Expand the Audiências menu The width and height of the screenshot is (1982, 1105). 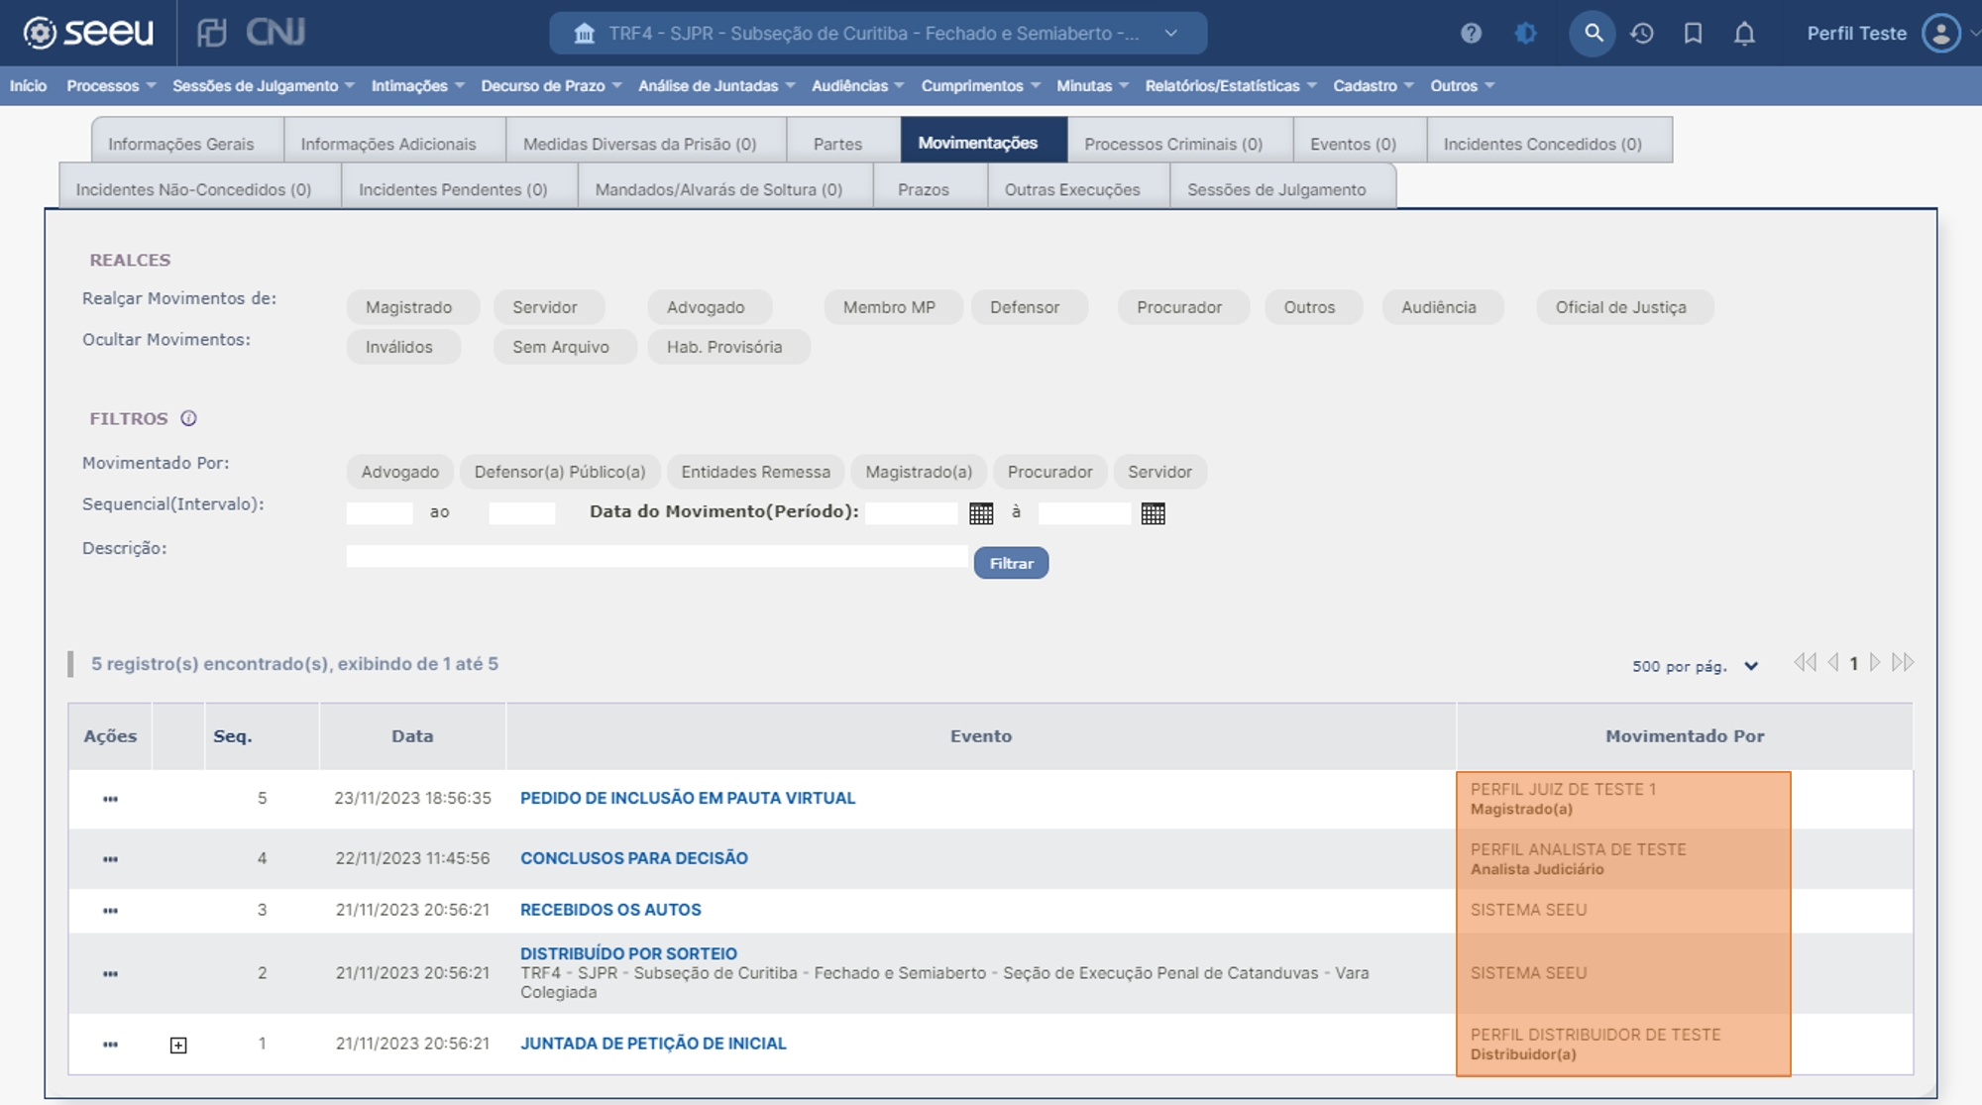pyautogui.click(x=857, y=86)
